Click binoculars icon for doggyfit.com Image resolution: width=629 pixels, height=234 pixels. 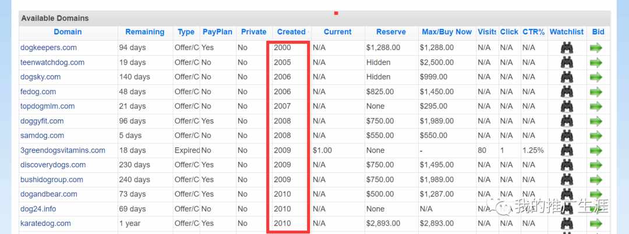point(567,121)
